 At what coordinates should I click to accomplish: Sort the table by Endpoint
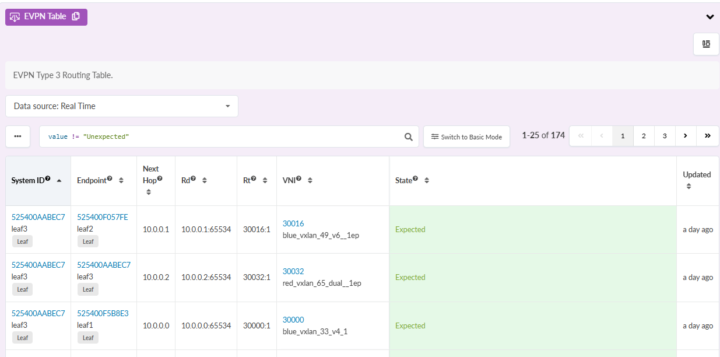click(x=121, y=181)
